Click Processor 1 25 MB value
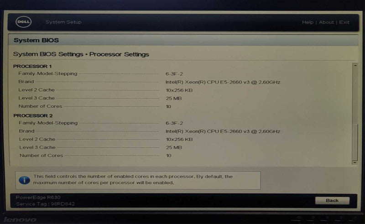The height and width of the screenshot is (224, 365). point(174,98)
